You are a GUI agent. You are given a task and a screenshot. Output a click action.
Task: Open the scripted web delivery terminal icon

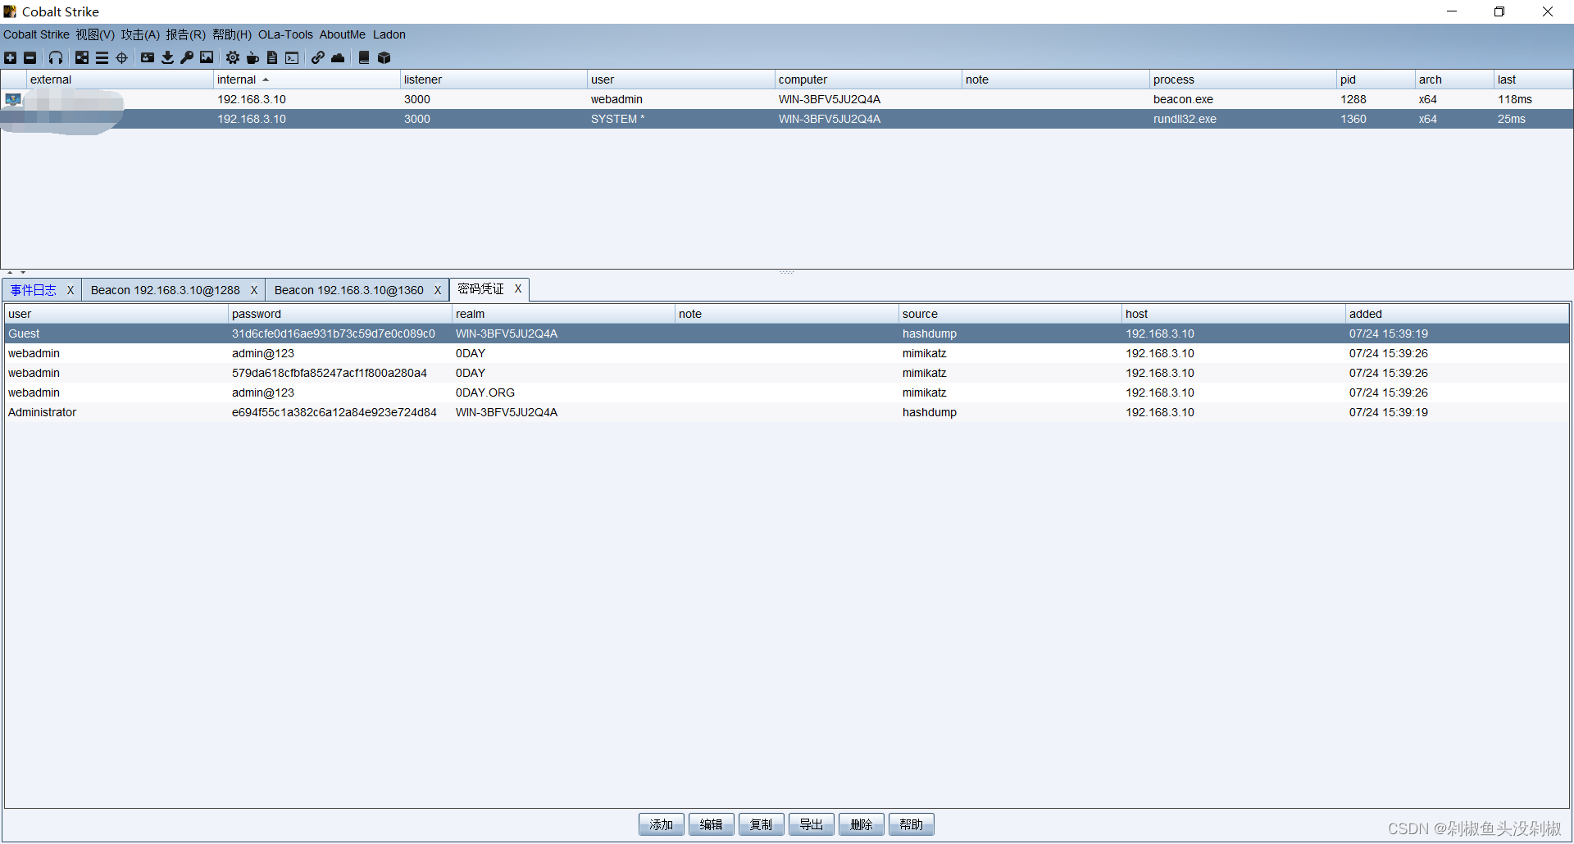[292, 57]
